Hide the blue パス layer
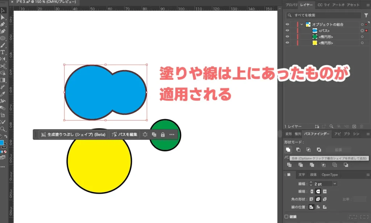 pyautogui.click(x=287, y=30)
